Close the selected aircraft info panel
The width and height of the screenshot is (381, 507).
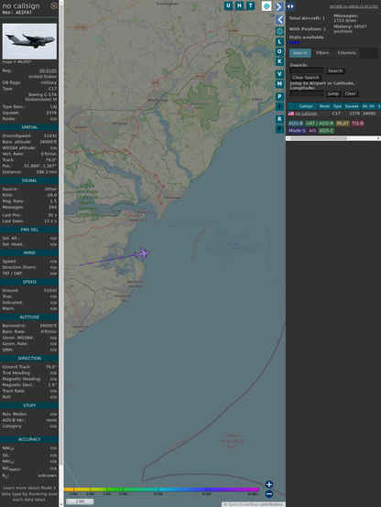[x=54, y=5]
